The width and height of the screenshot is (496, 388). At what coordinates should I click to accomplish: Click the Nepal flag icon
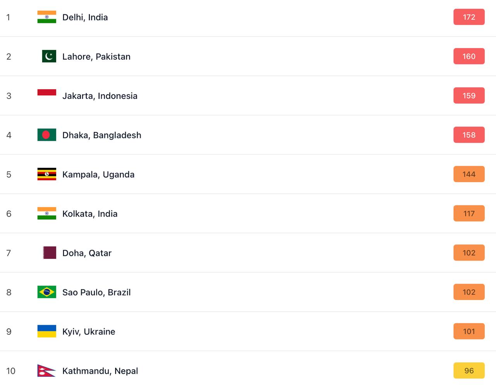(x=46, y=371)
